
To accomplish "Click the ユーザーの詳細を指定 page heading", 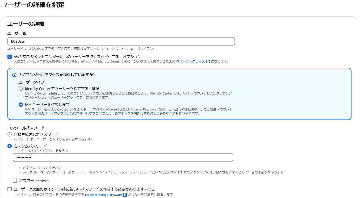I will 33,5.
